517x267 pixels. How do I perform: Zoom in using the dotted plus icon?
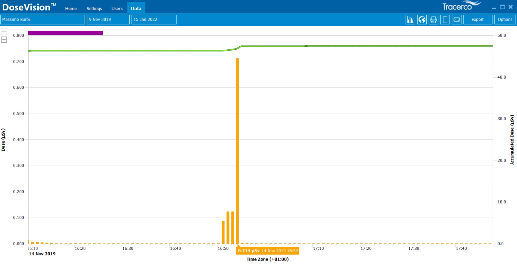(x=4, y=32)
